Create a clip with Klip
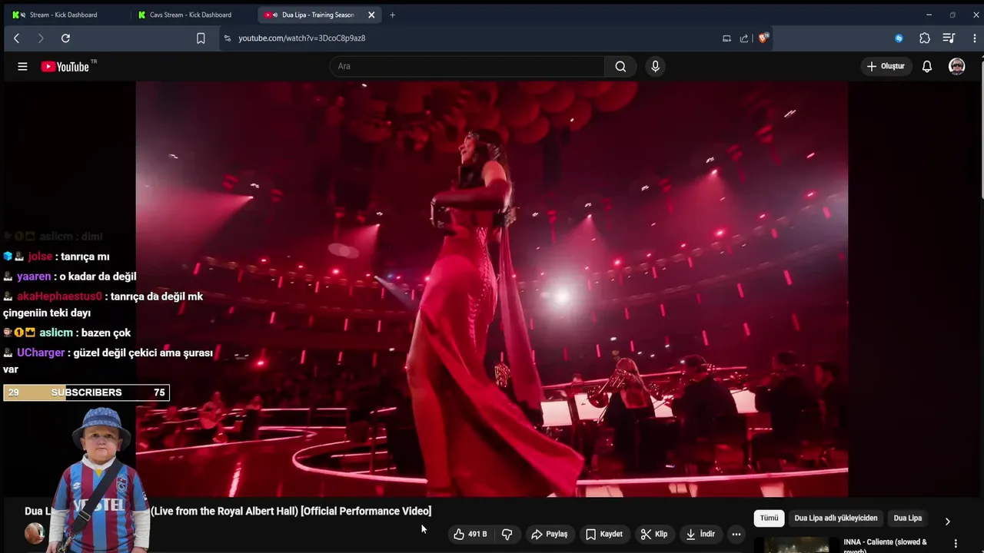The height and width of the screenshot is (553, 984). pos(654,534)
